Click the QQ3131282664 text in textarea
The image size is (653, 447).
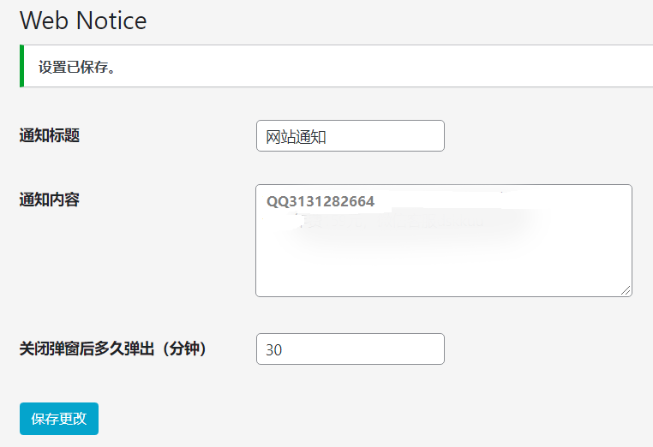click(321, 201)
